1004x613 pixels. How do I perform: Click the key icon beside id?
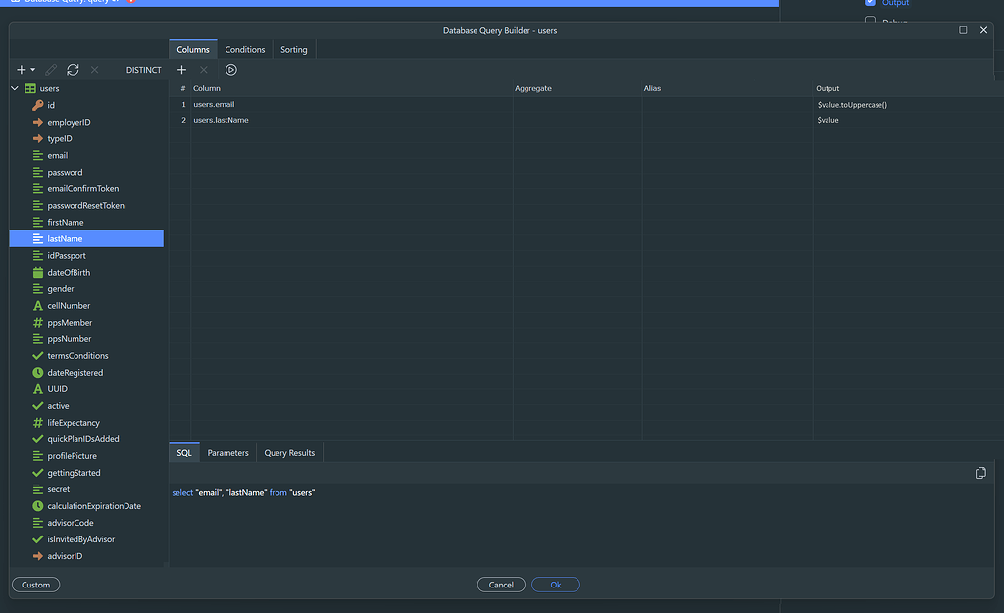38,105
